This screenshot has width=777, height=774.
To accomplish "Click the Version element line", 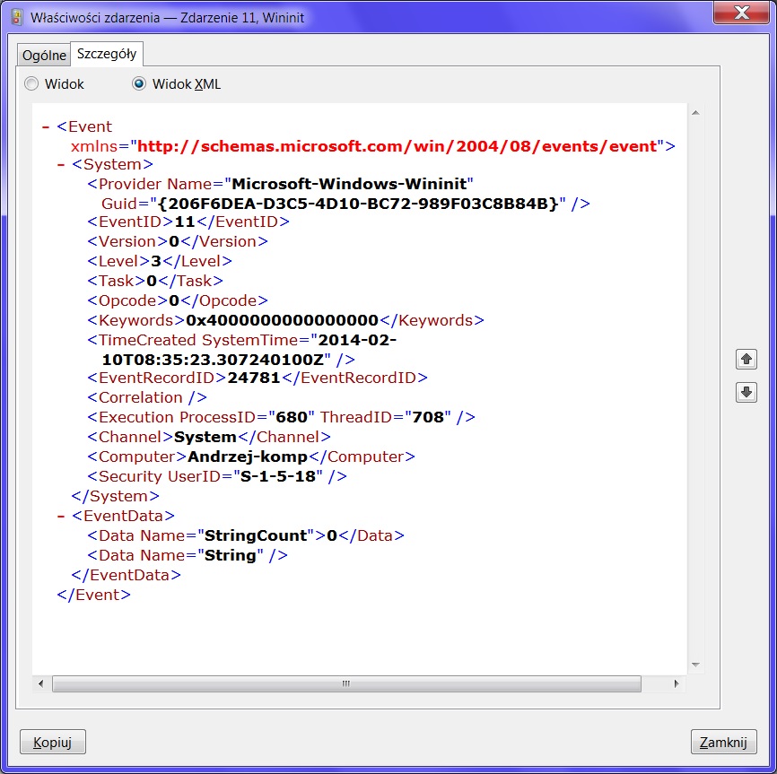I will point(178,241).
